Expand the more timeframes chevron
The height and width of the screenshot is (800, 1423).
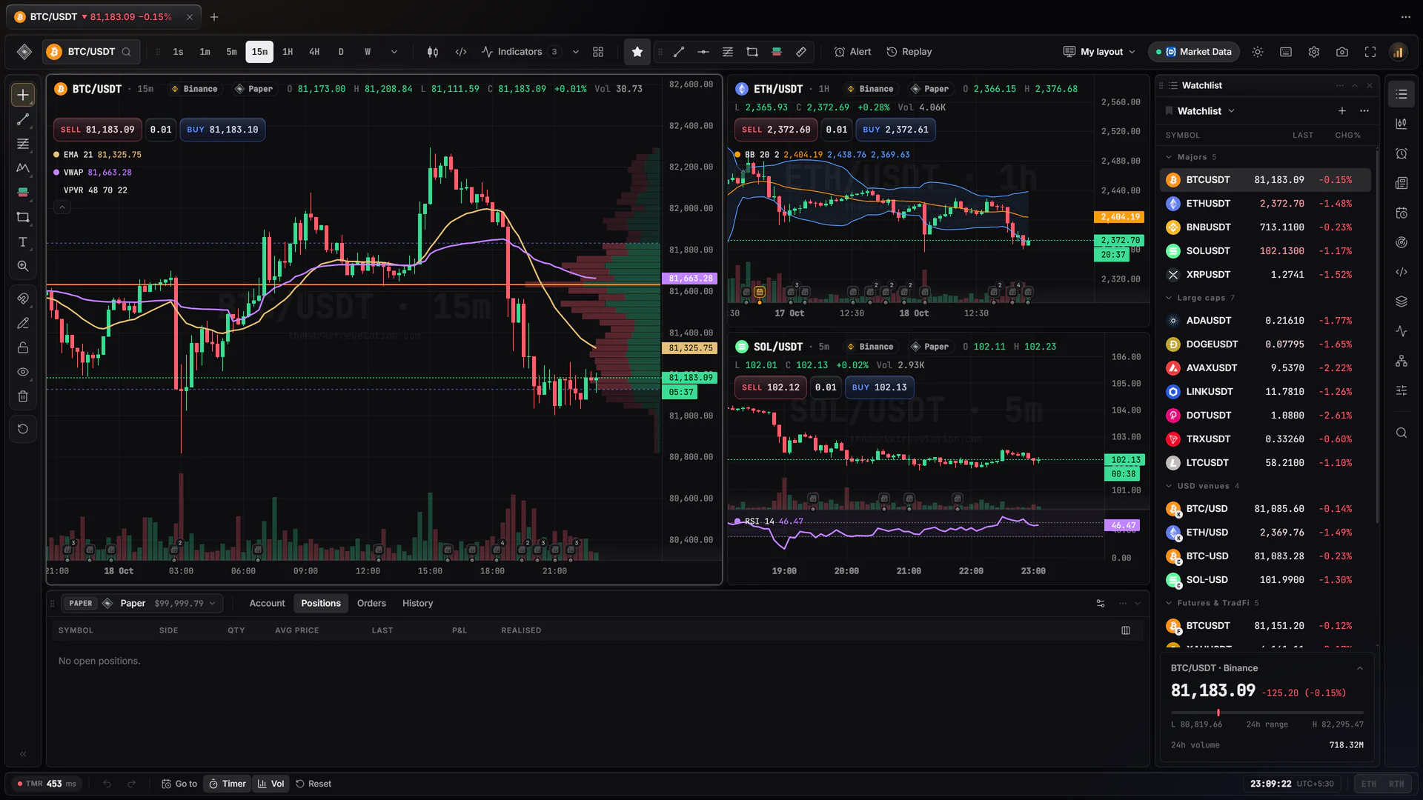(394, 52)
